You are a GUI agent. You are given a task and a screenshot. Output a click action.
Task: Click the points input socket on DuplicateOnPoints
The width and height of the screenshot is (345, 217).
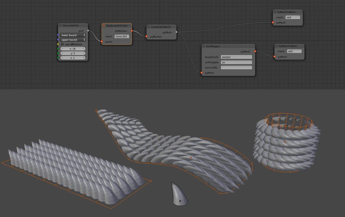coord(102,42)
